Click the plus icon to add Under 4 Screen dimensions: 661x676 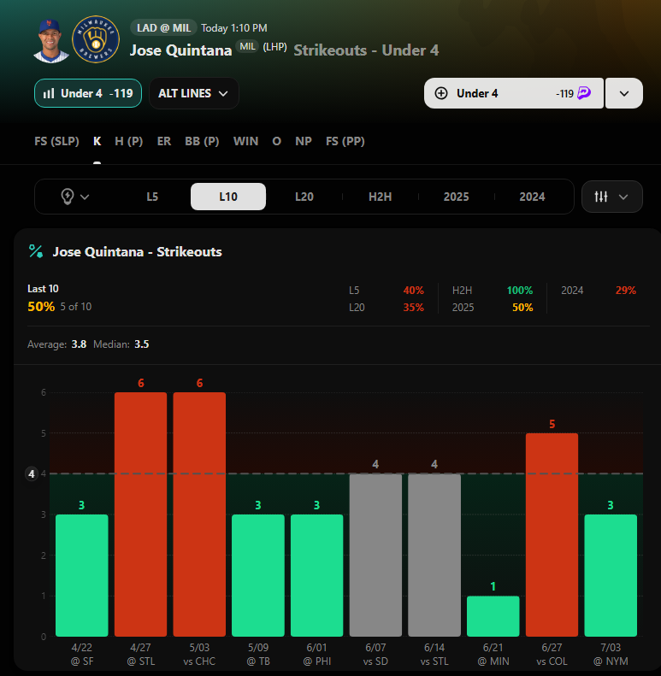441,93
